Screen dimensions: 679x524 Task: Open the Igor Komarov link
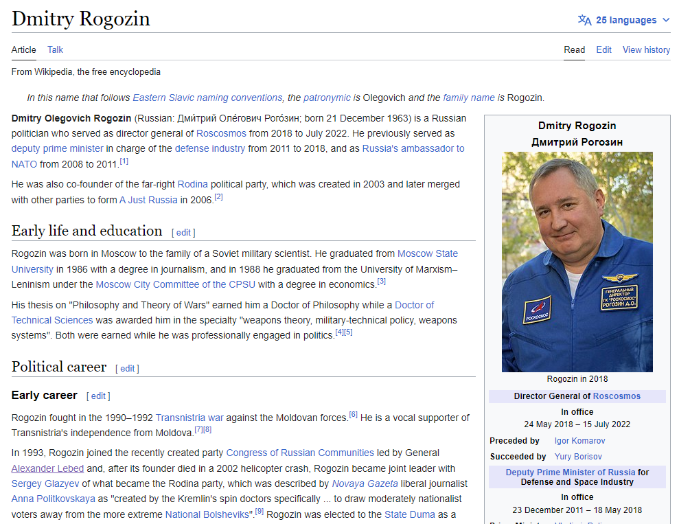coord(580,441)
